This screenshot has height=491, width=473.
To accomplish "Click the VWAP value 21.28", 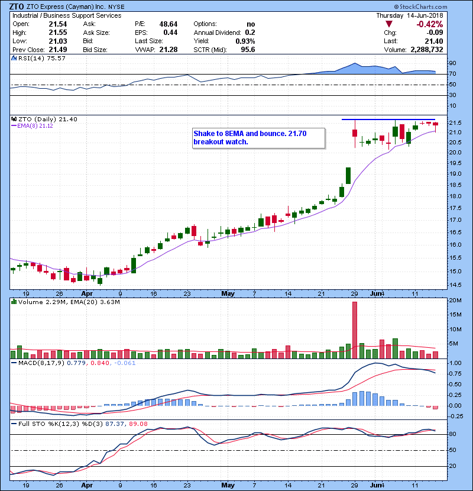I will click(x=169, y=50).
